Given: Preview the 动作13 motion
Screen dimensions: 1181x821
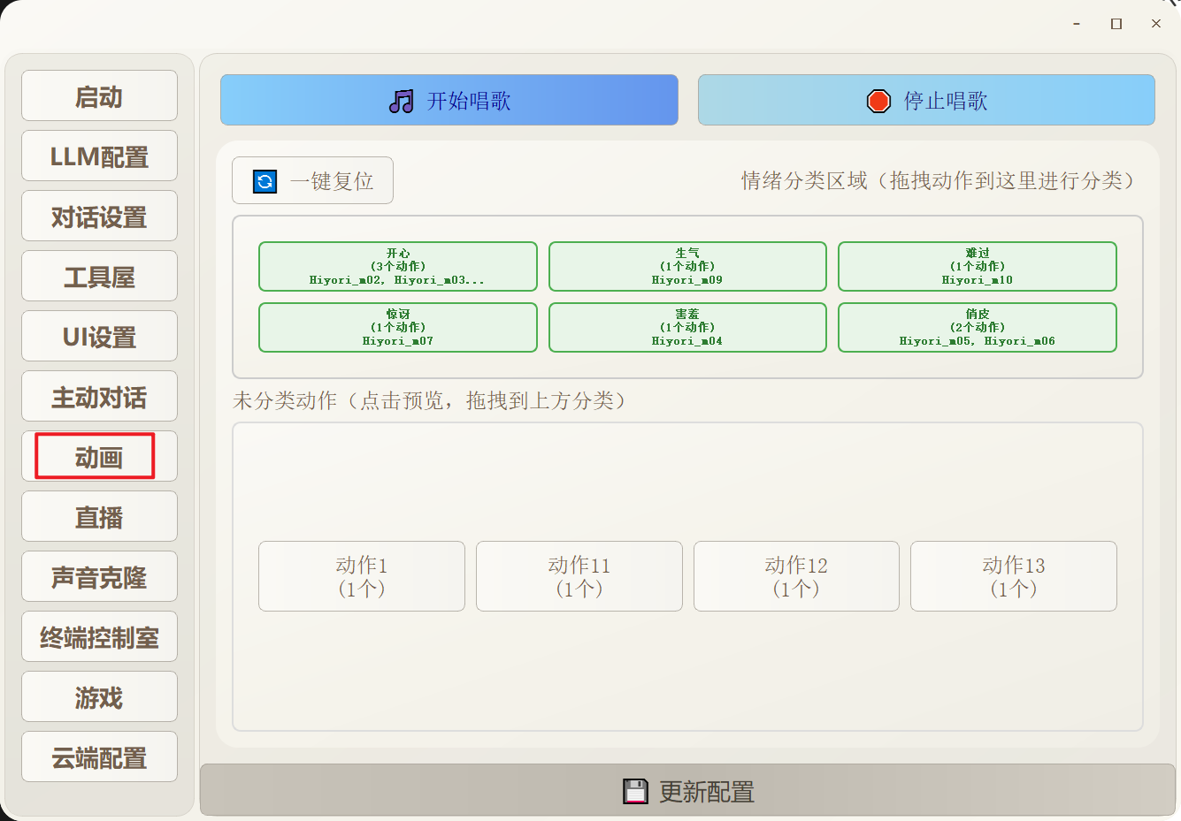Looking at the screenshot, I should tap(1013, 576).
